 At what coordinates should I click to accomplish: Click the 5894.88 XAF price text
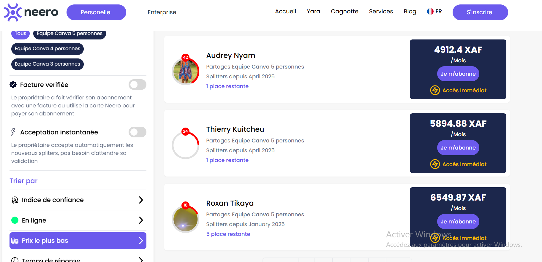point(458,123)
